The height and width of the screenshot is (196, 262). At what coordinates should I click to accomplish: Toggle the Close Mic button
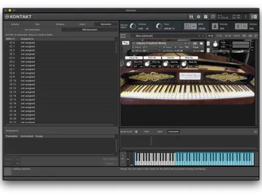[134, 58]
